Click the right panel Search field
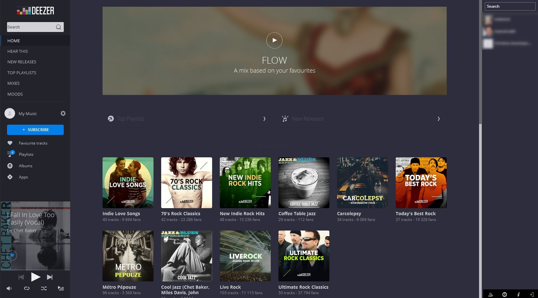538x298 pixels. coord(510,6)
